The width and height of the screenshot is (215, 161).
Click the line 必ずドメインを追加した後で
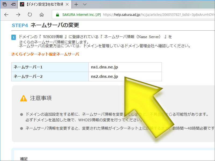84,120
